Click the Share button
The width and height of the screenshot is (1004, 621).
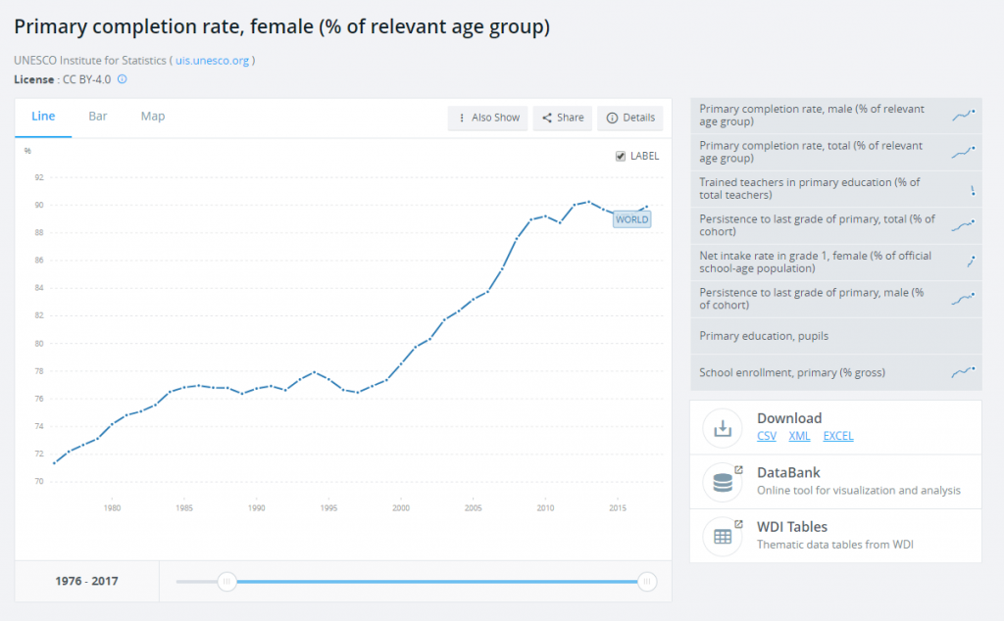pyautogui.click(x=563, y=118)
